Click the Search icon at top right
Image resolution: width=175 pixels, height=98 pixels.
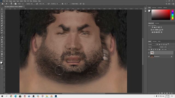[167, 4]
